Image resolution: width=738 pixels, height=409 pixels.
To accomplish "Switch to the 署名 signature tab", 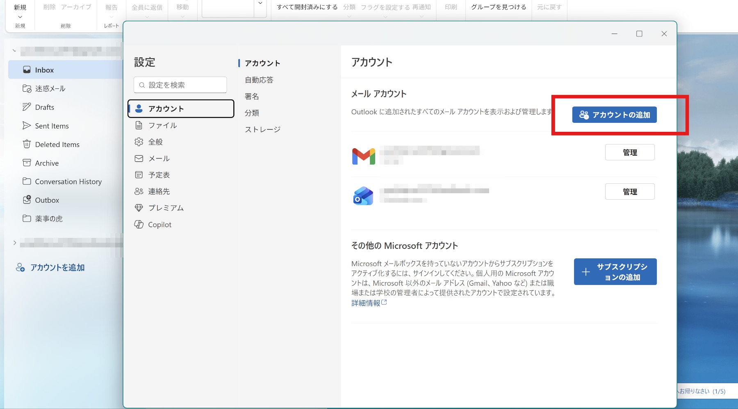I will pyautogui.click(x=252, y=97).
